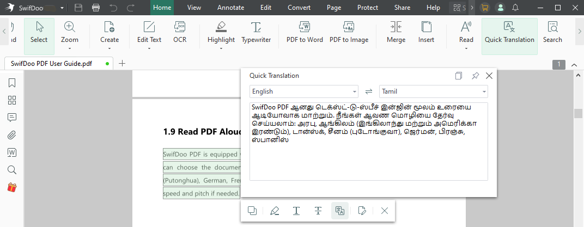This screenshot has width=584, height=227.
Task: Highlight selection from floating toolbar
Action: coord(275,211)
